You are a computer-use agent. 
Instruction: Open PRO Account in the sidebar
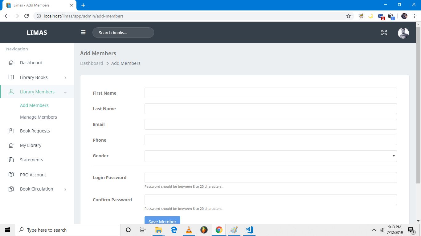pos(33,175)
